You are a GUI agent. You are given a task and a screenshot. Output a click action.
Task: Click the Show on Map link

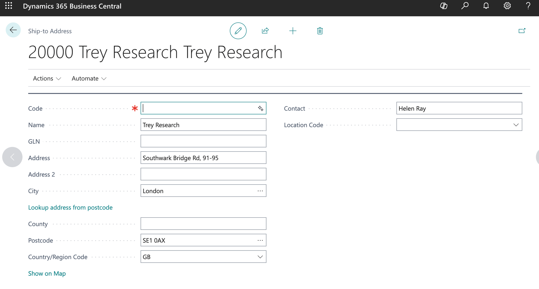click(x=47, y=273)
